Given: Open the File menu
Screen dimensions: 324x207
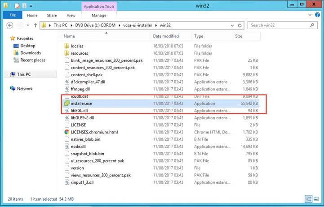Looking at the screenshot, I should (x=13, y=15).
